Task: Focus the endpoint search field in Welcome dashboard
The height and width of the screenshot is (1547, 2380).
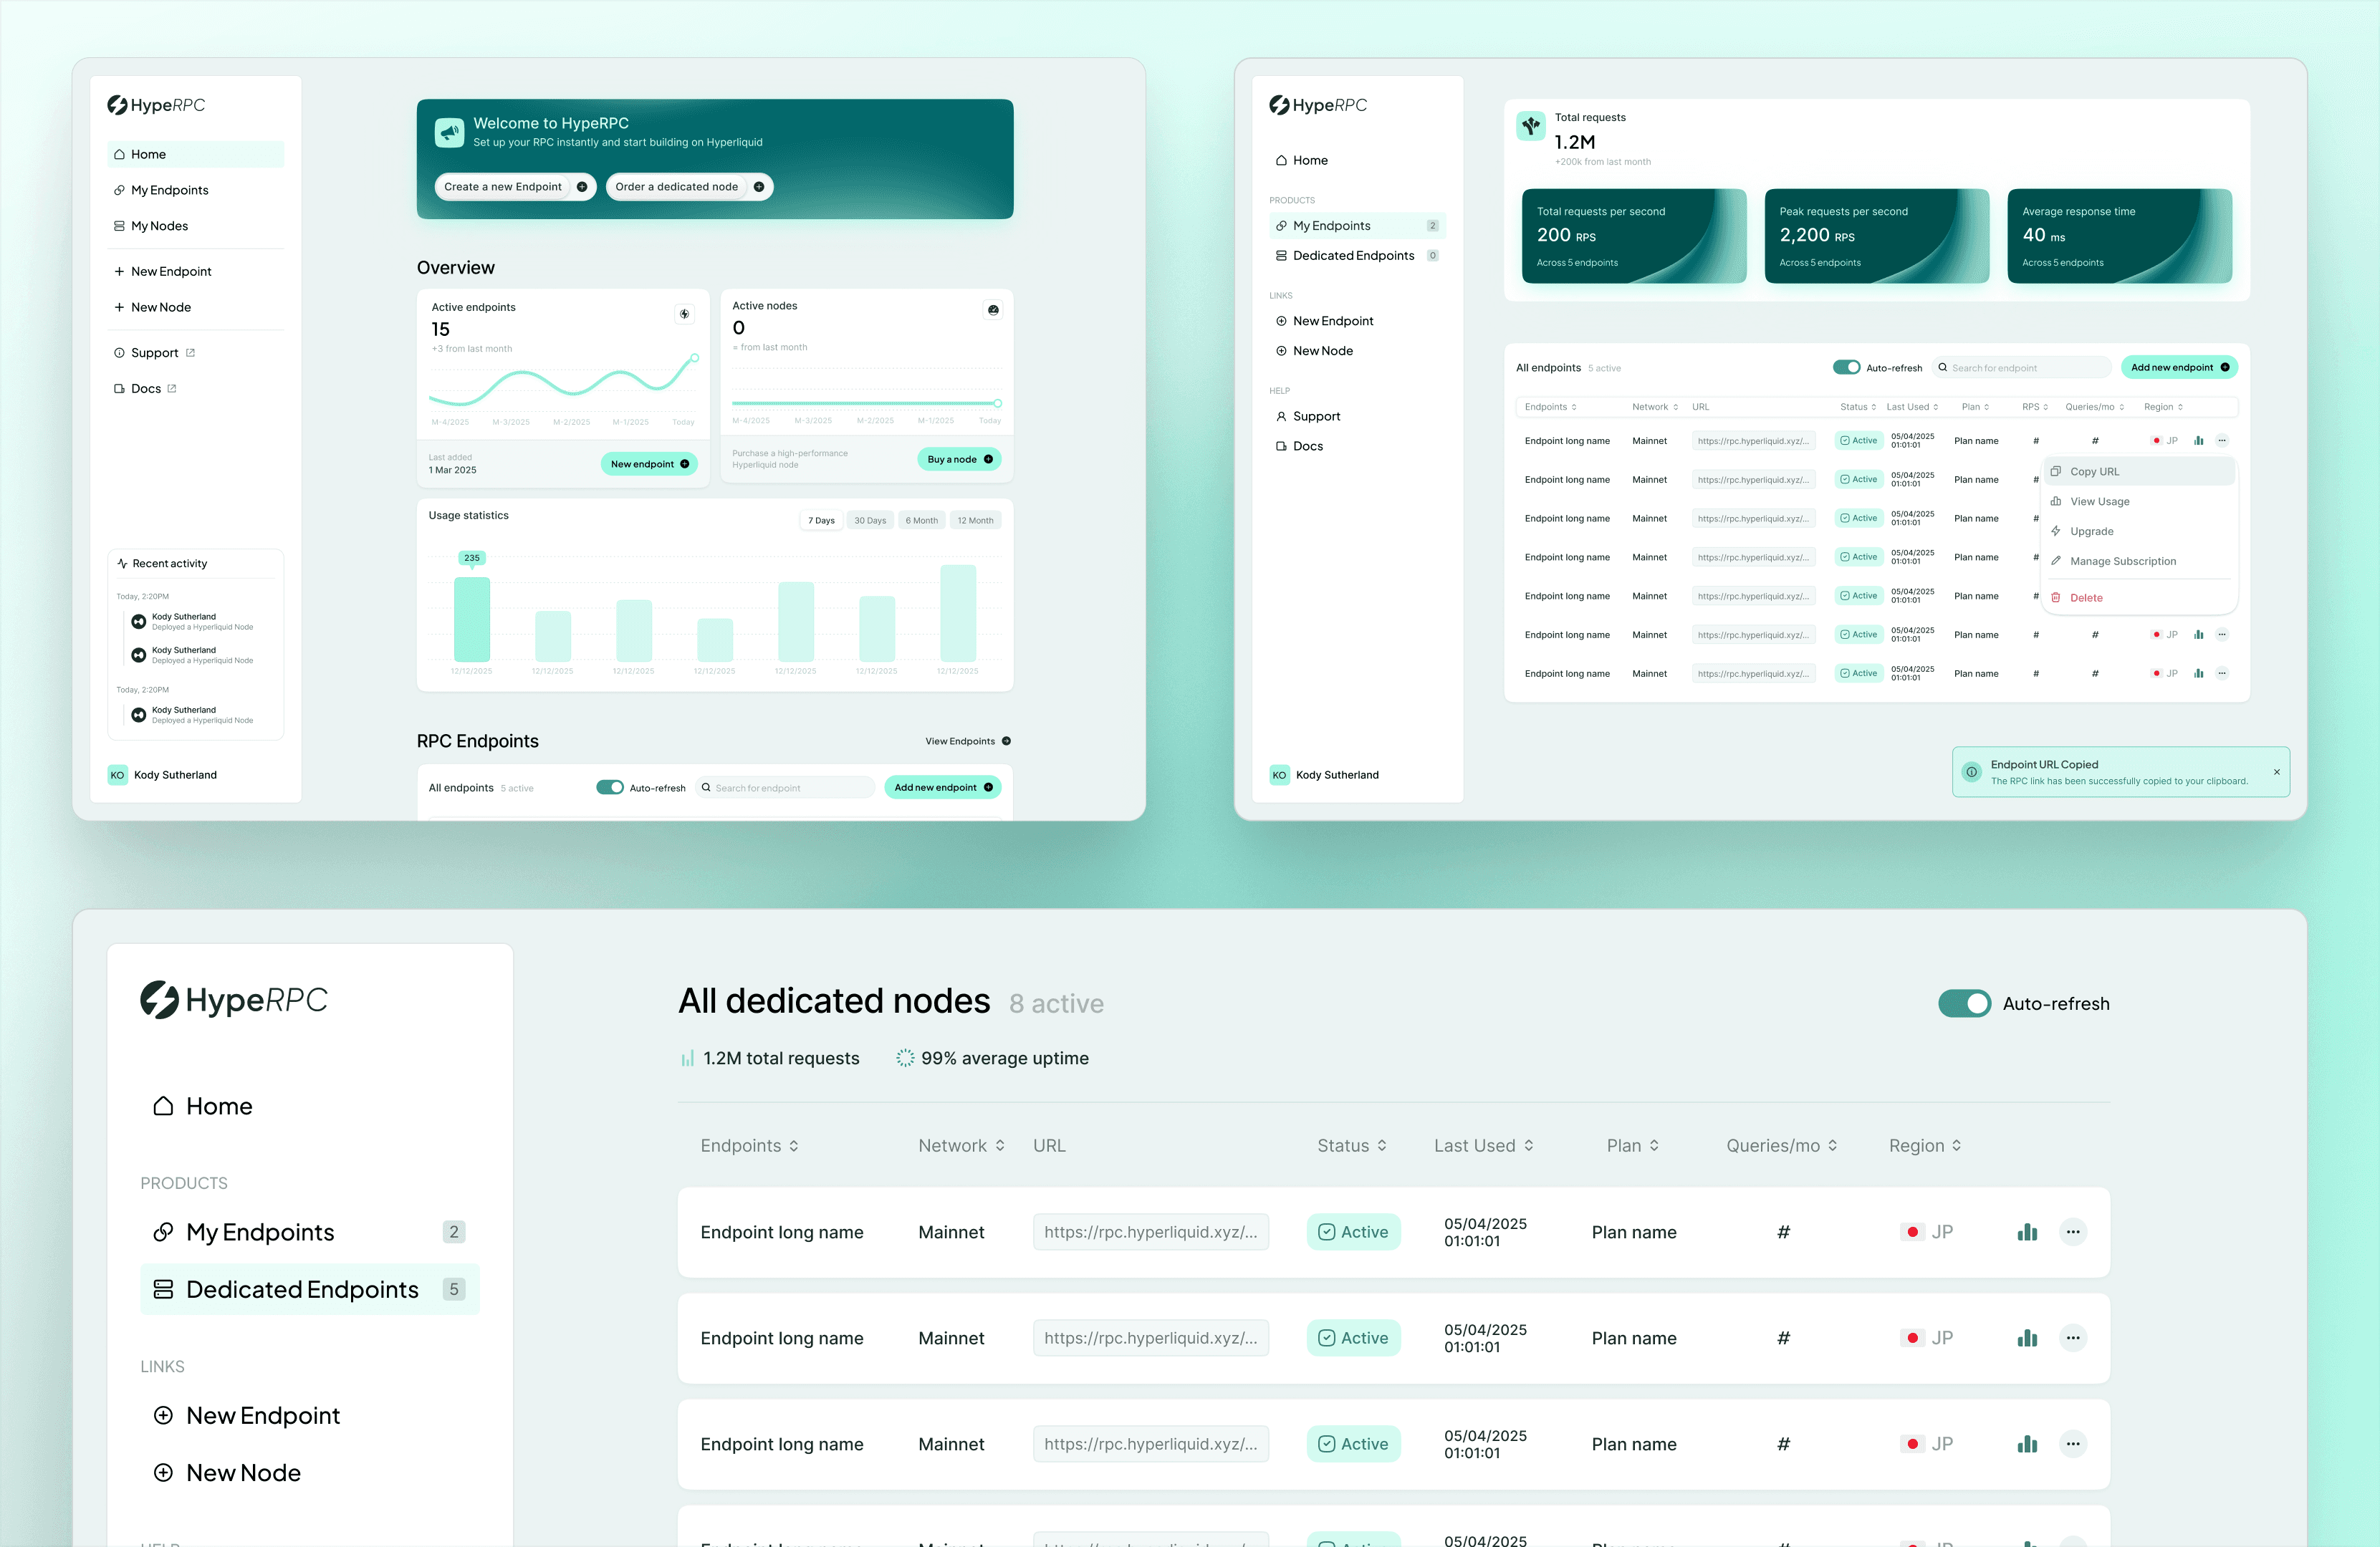Action: (785, 788)
